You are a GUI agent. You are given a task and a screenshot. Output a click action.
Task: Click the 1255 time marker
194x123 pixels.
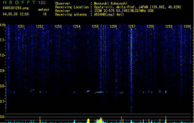coord(95,26)
